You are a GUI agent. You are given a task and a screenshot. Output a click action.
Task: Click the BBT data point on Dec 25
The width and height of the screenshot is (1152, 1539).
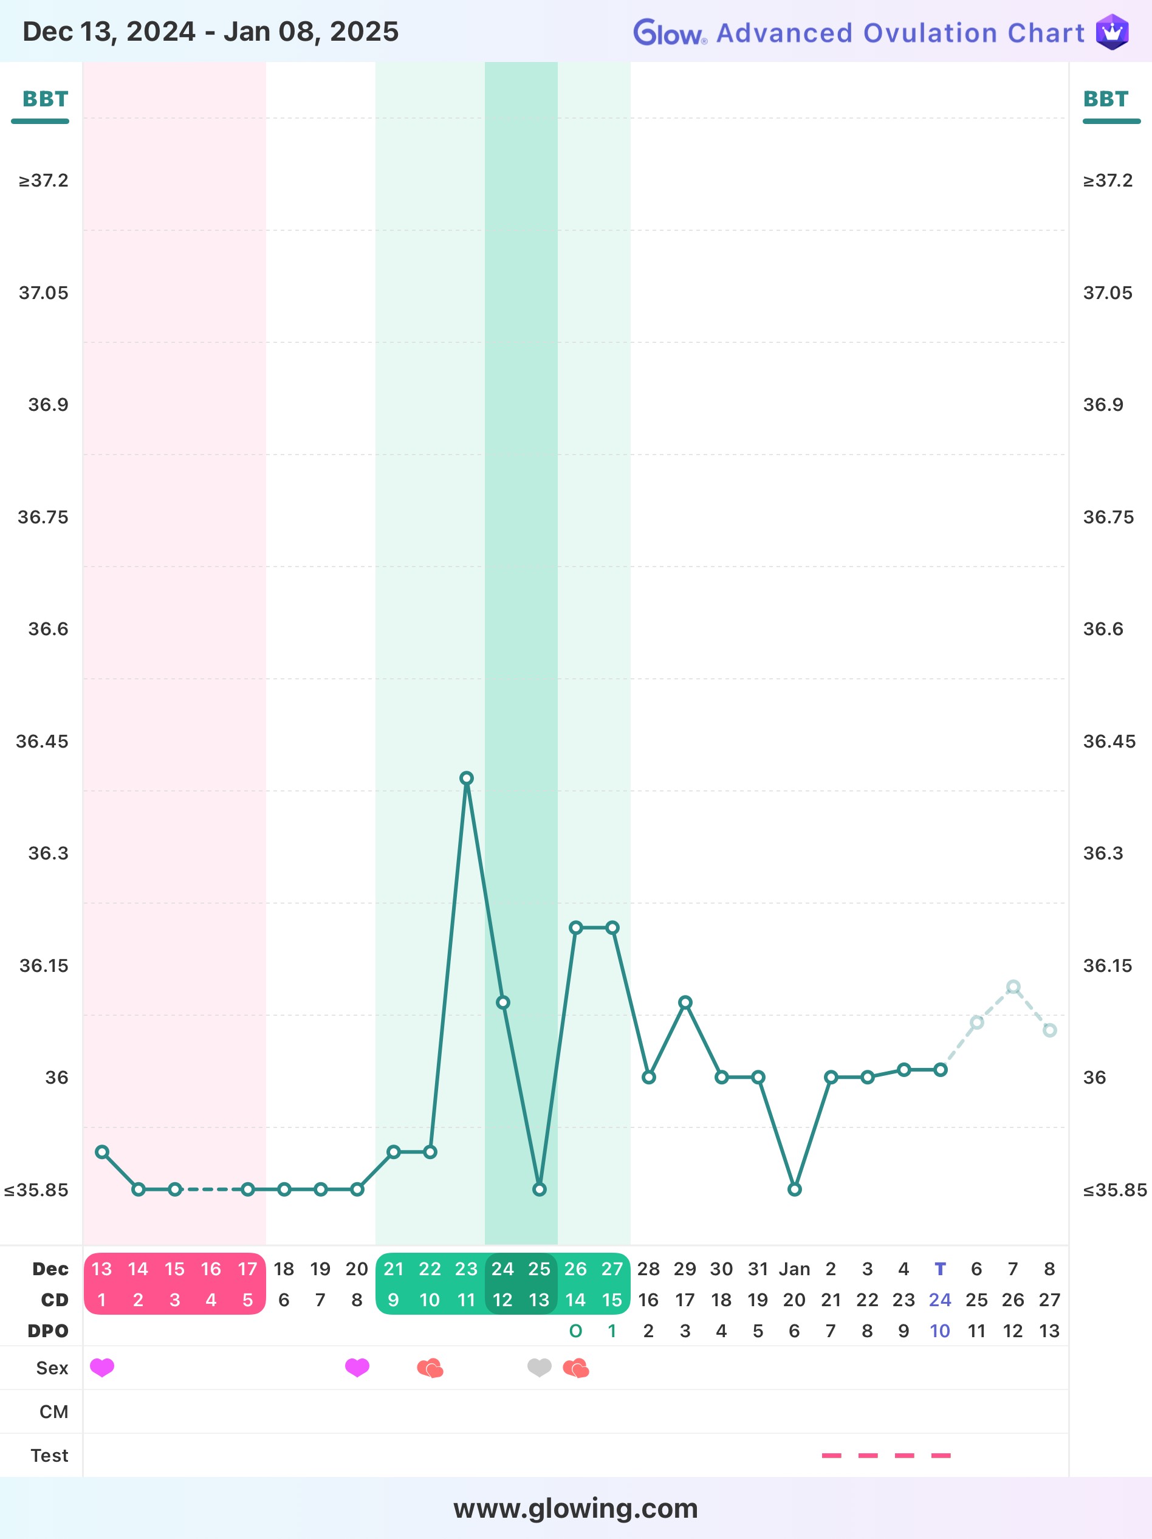[x=539, y=1189]
